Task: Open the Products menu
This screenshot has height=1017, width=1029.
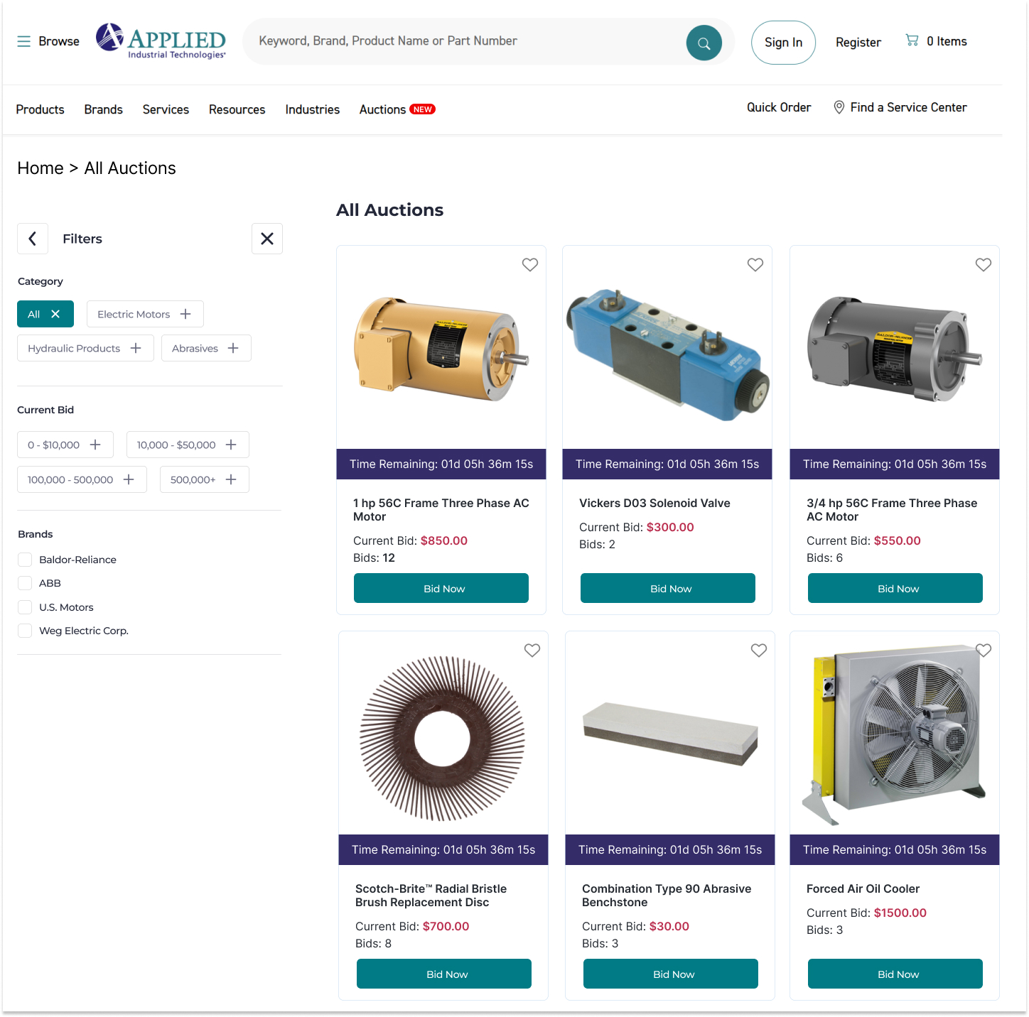Action: click(x=41, y=109)
